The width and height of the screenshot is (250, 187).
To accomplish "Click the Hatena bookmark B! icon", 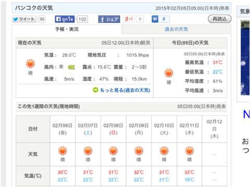I will click(x=155, y=19).
